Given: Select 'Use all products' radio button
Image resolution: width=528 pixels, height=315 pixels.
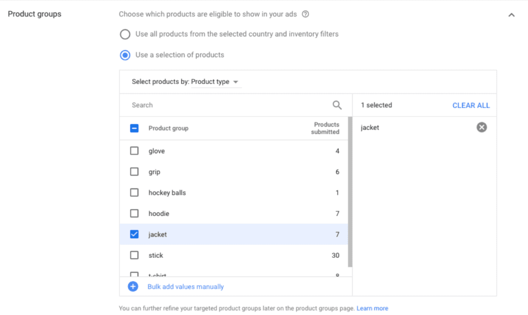Looking at the screenshot, I should tap(125, 35).
